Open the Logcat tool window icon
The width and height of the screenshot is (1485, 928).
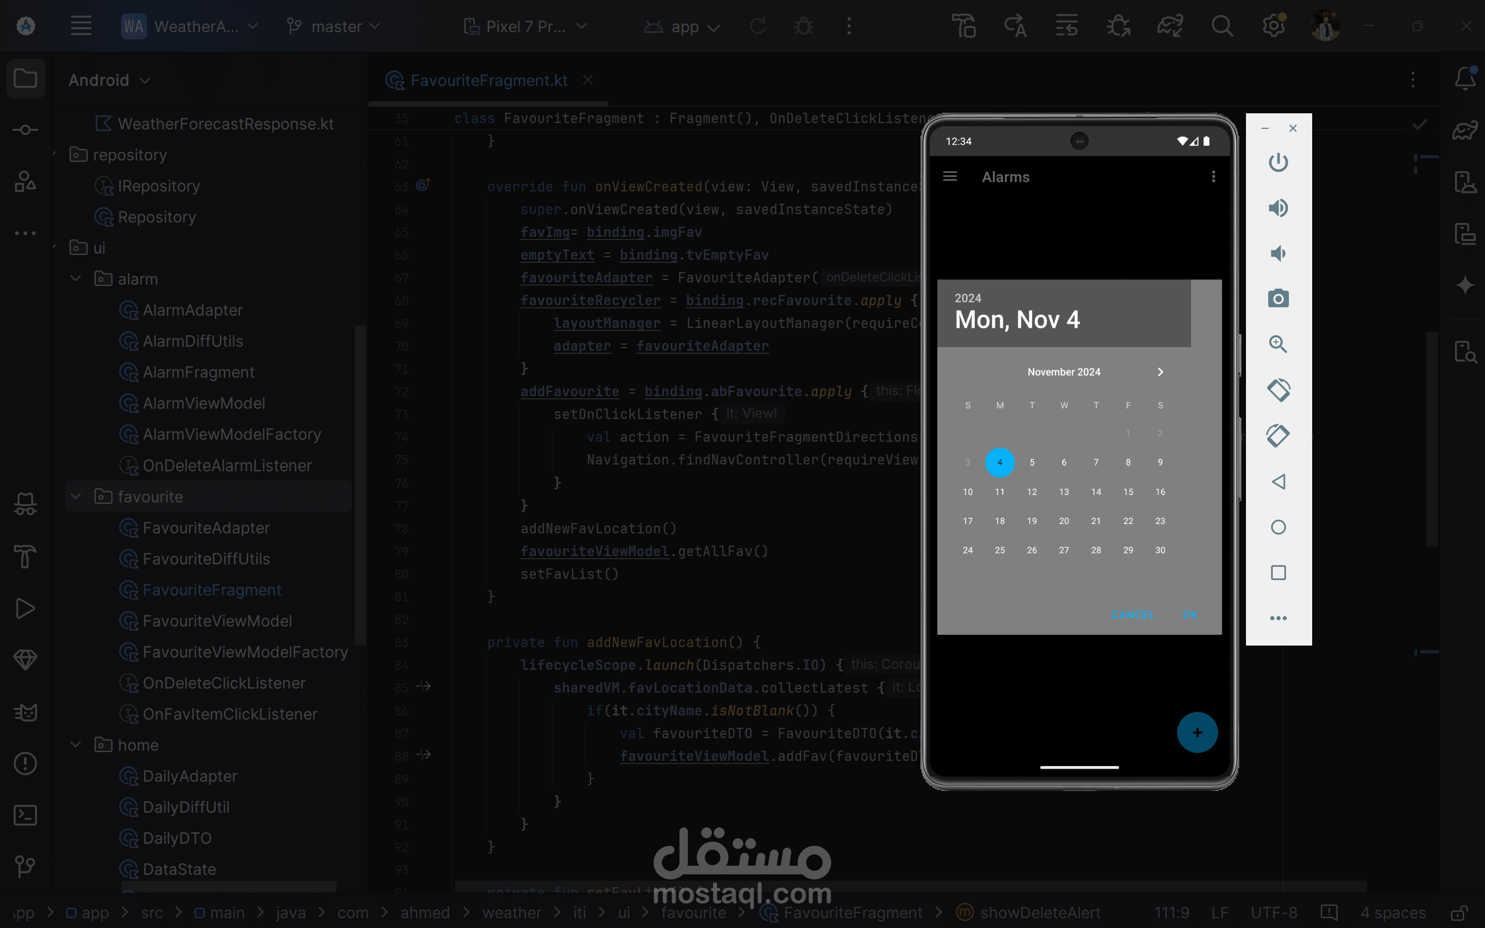click(x=25, y=712)
